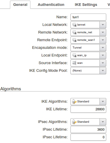This screenshot has height=143, width=110.
Task: Select the General tab
Action: pos(20,5)
